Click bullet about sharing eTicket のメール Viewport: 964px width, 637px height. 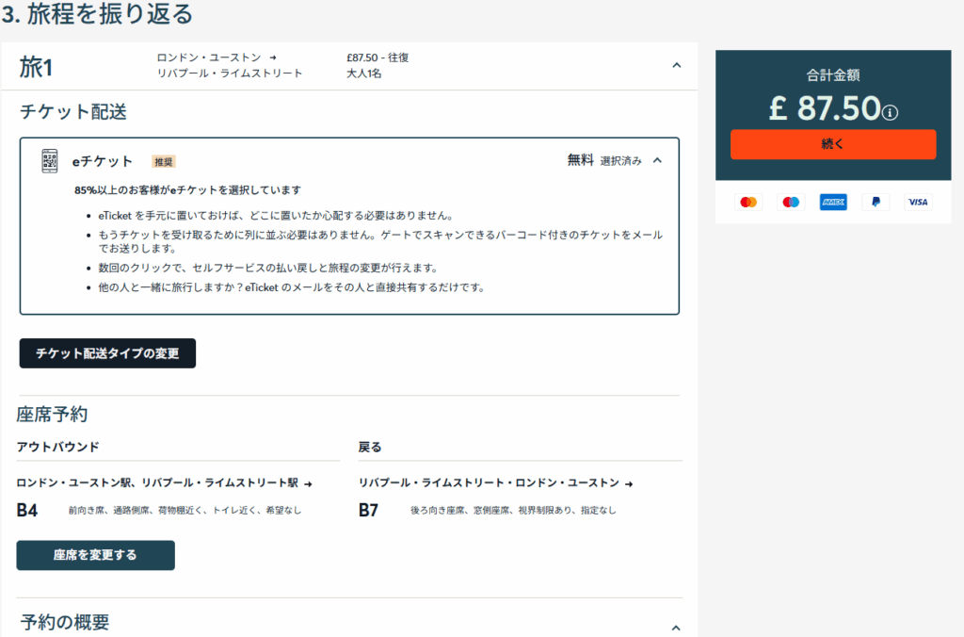coord(292,287)
